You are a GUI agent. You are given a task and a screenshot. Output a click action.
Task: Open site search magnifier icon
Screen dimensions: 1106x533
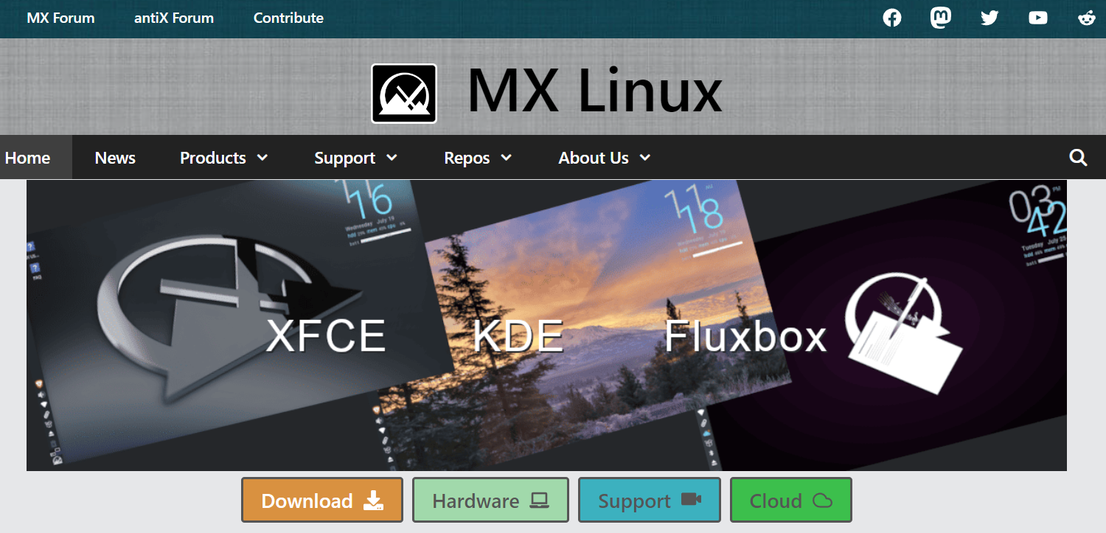point(1078,158)
